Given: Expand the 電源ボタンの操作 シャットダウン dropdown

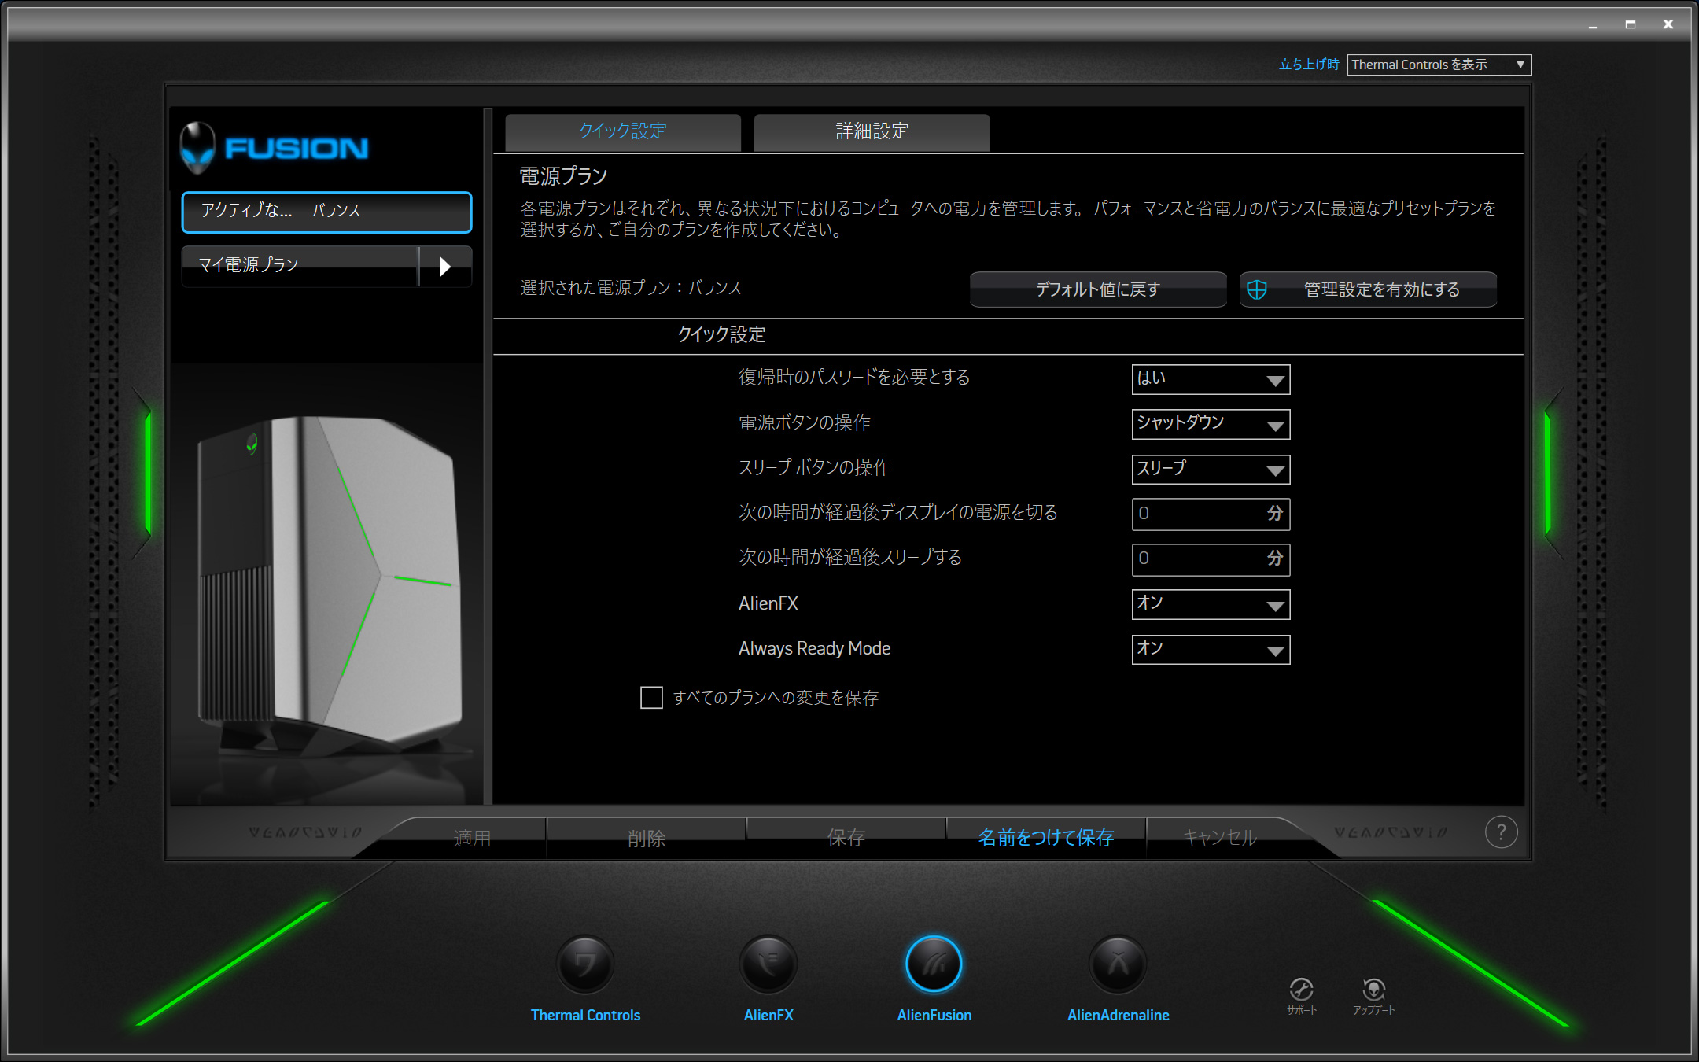Looking at the screenshot, I should 1211,424.
